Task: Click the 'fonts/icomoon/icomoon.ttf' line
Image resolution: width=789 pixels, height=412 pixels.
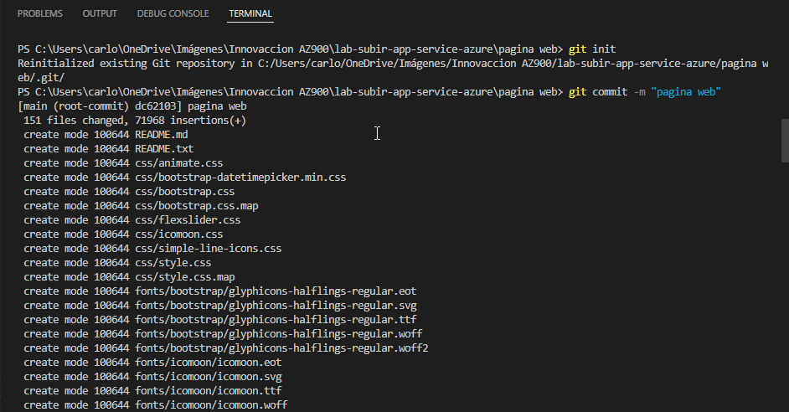Action: pos(152,391)
